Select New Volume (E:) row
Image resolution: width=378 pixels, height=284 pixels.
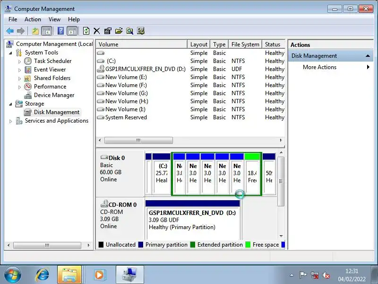click(190, 77)
